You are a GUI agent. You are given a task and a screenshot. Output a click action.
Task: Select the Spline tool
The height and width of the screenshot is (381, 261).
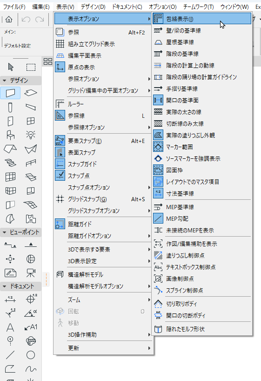pos(31,369)
